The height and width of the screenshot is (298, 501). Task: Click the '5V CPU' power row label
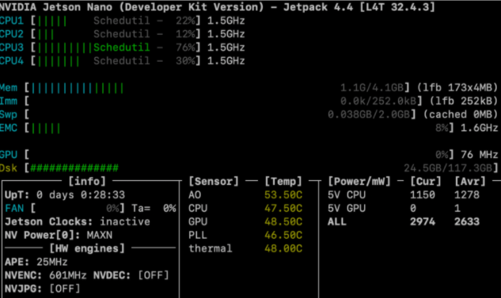(347, 195)
